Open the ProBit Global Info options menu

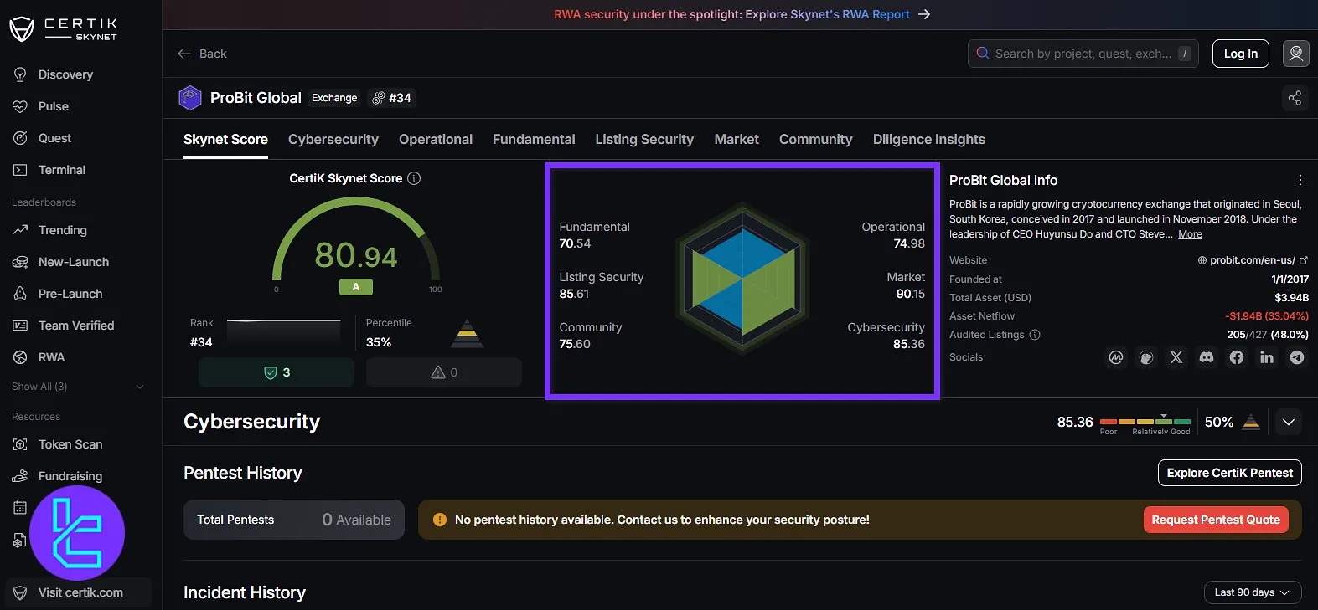(1300, 180)
